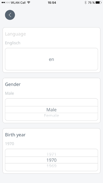
Task: Tap the WLAN Call carrier text
Action: pyautogui.click(x=18, y=3)
